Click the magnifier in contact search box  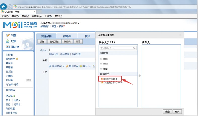coord(135,48)
